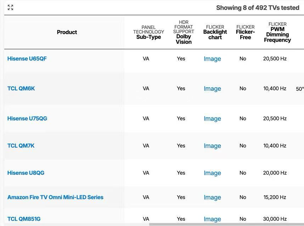304x226 pixels.
Task: View Hisense U75QG backlight chart image
Action: click(x=212, y=119)
